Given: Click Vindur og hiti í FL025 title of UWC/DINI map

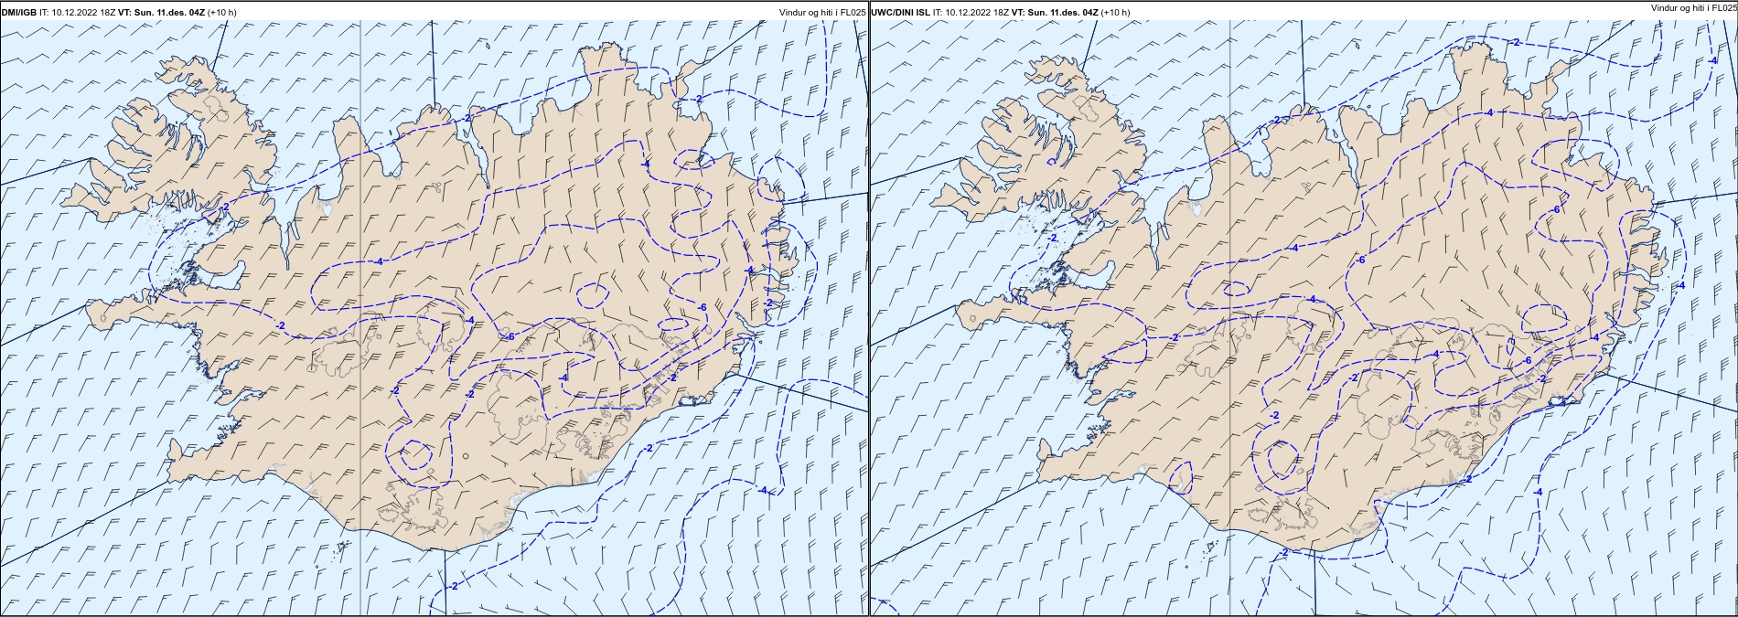Looking at the screenshot, I should (1693, 7).
